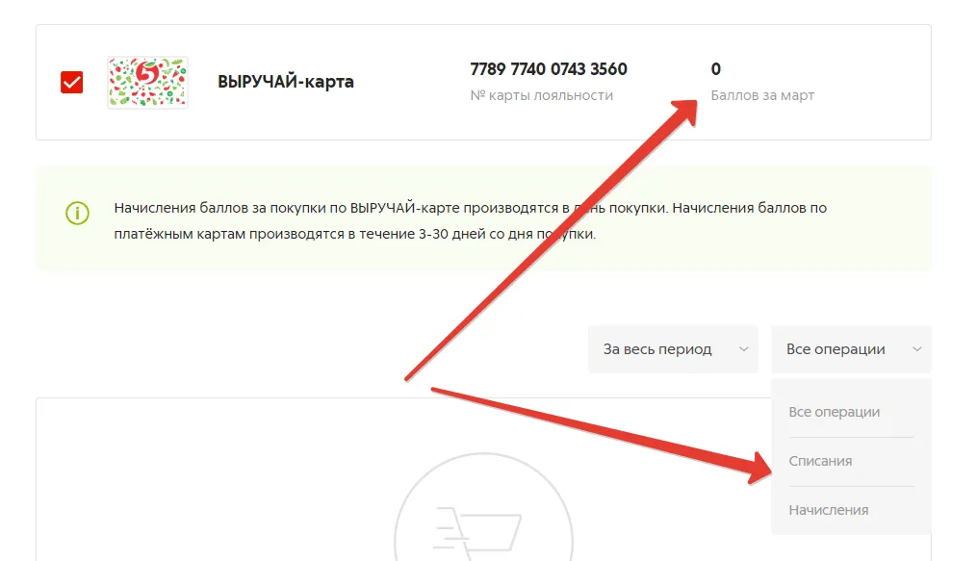Click the empty shopping cart icon
The height and width of the screenshot is (561, 977).
477,528
